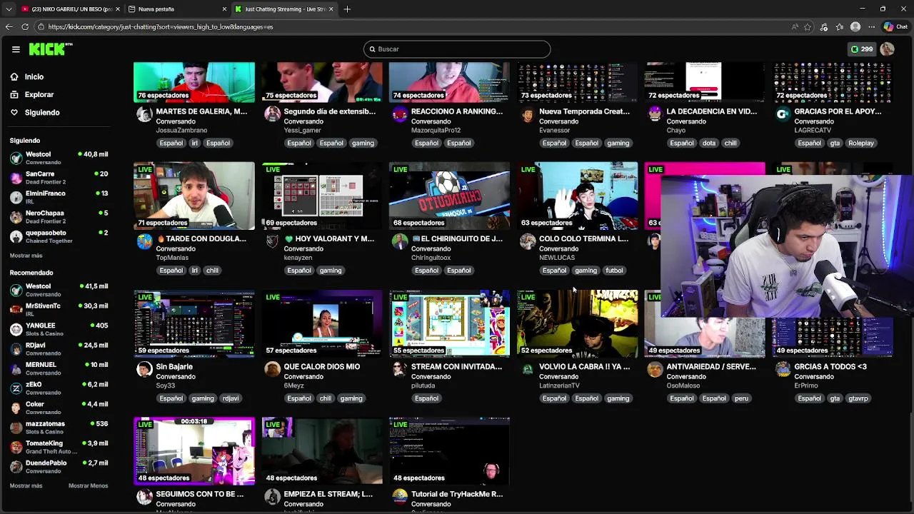
Task: Close the Just Chatting Streaming tab
Action: [x=331, y=9]
